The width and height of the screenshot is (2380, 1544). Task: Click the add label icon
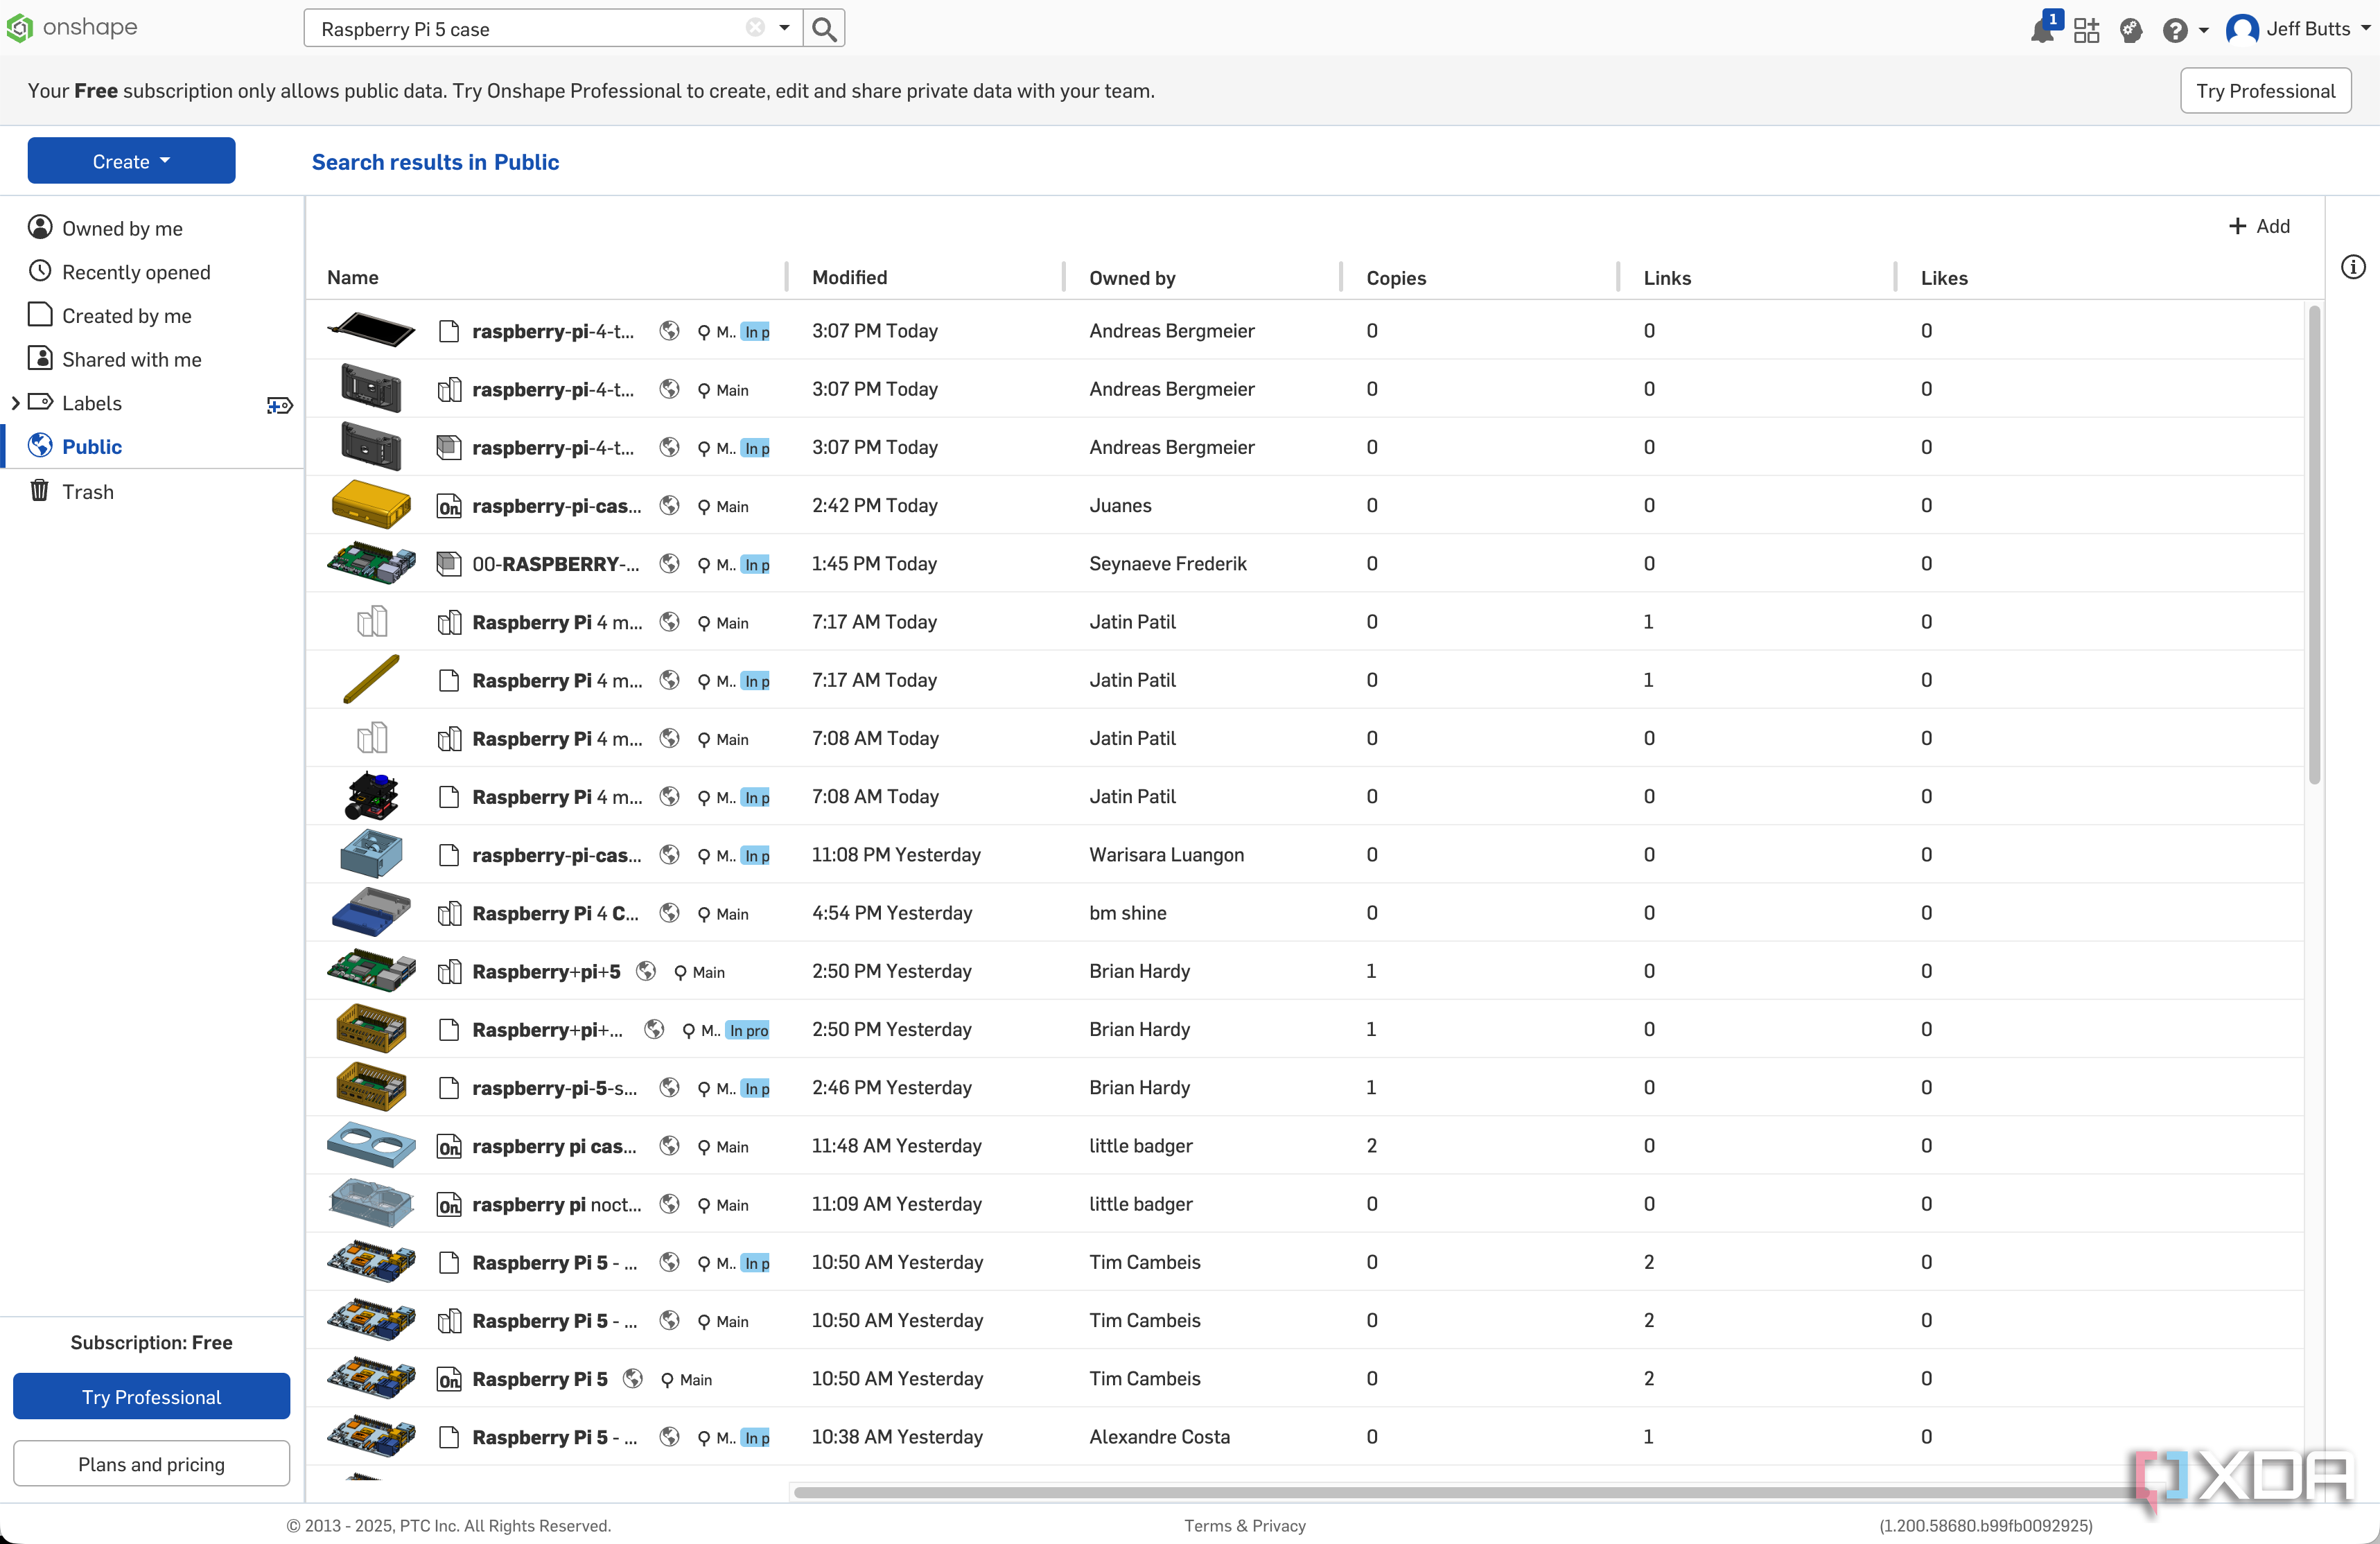pos(279,405)
